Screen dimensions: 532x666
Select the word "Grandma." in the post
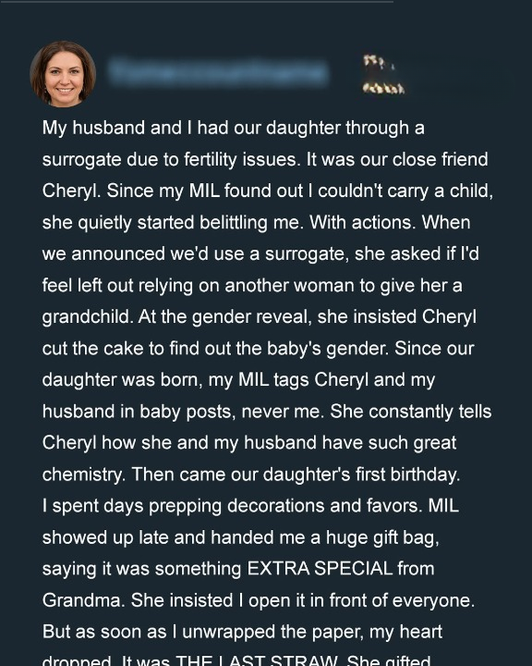point(83,600)
